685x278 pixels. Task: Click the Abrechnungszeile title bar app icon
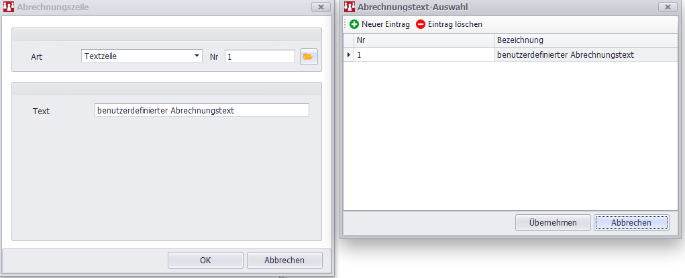pyautogui.click(x=8, y=7)
